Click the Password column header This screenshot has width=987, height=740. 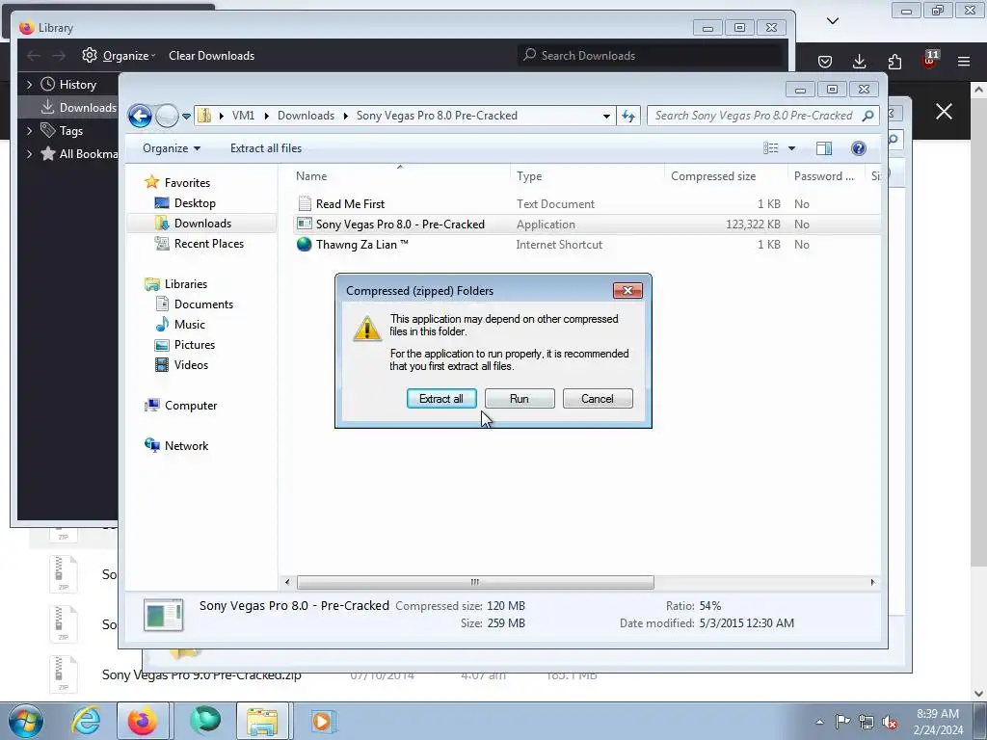[x=824, y=176]
